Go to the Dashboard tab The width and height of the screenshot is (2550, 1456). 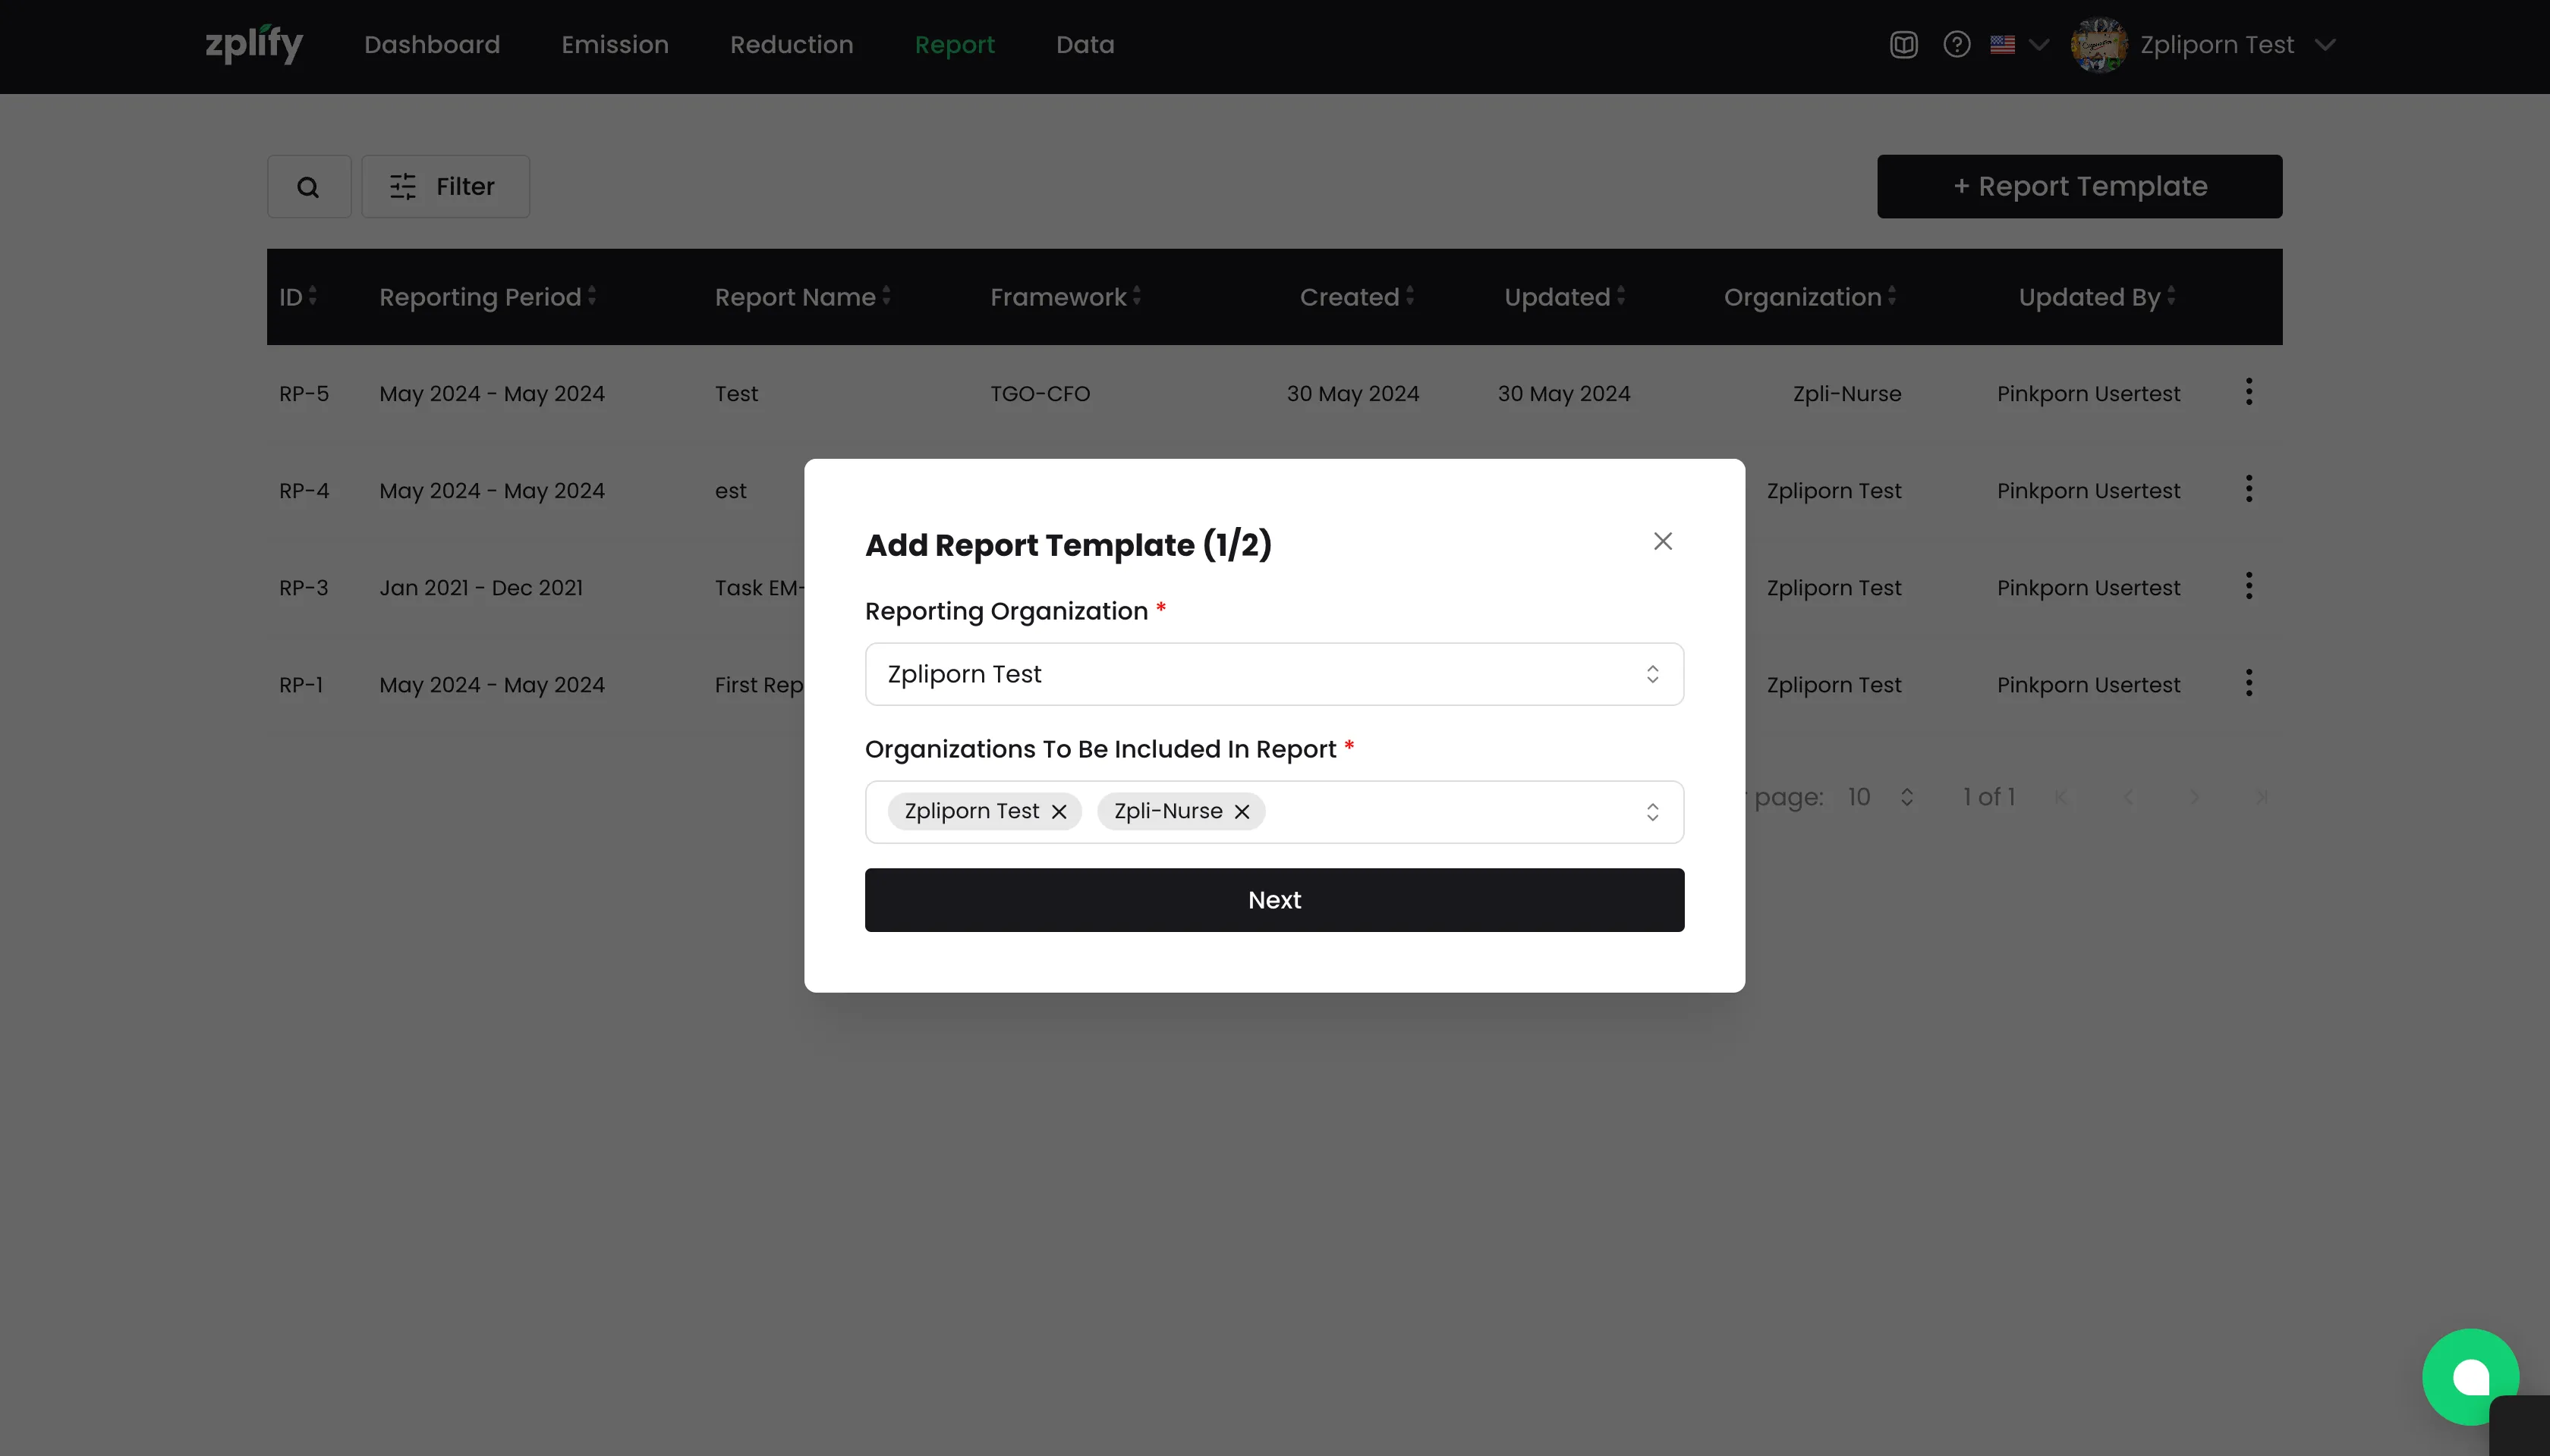point(431,45)
